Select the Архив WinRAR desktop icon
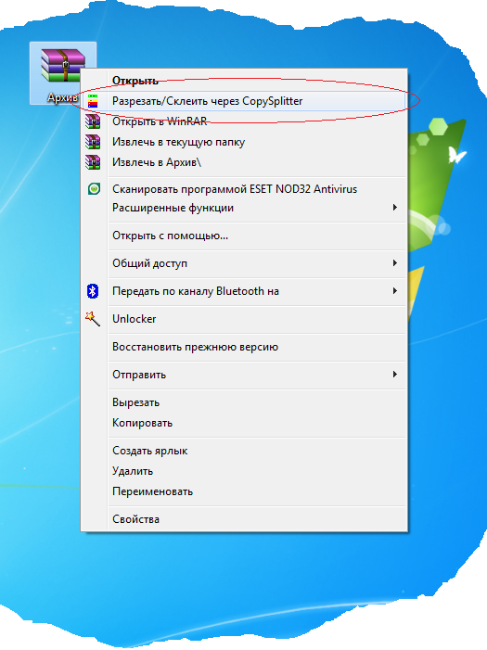The width and height of the screenshot is (487, 650). coord(63,73)
